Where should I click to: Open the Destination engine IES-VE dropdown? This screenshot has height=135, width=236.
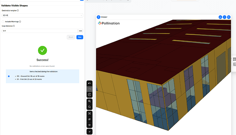(x=42, y=15)
